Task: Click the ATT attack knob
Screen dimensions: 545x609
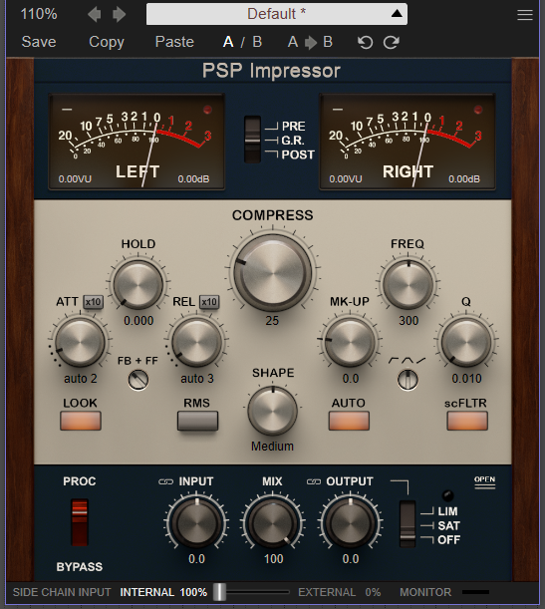Action: coord(81,342)
